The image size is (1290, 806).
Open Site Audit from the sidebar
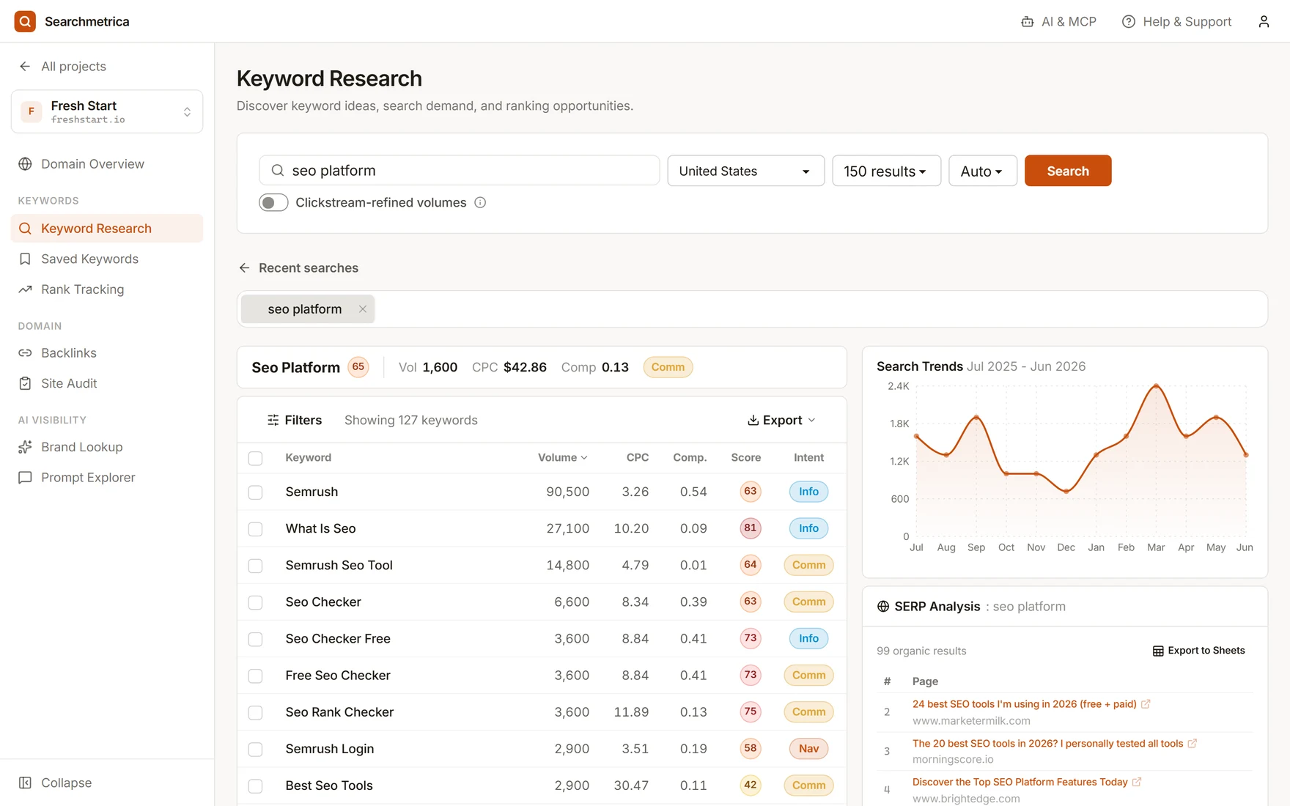(107, 383)
